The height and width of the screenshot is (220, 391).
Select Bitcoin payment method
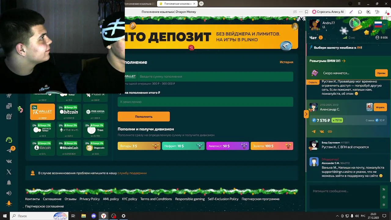(69, 112)
